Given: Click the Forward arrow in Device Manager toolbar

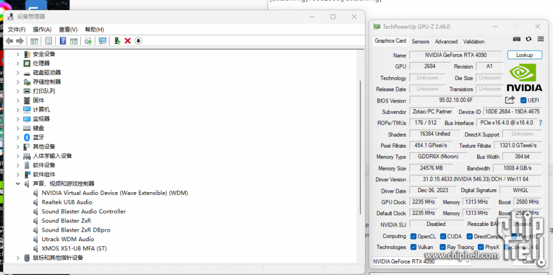Looking at the screenshot, I should pos(20,41).
